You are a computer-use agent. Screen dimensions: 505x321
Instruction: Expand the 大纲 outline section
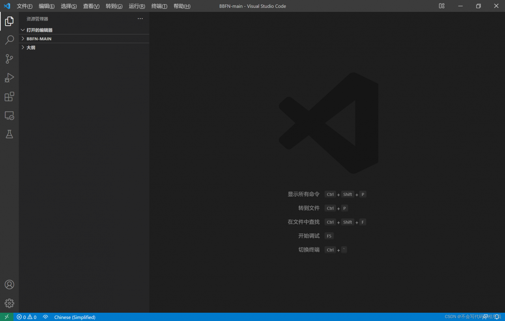(84, 47)
